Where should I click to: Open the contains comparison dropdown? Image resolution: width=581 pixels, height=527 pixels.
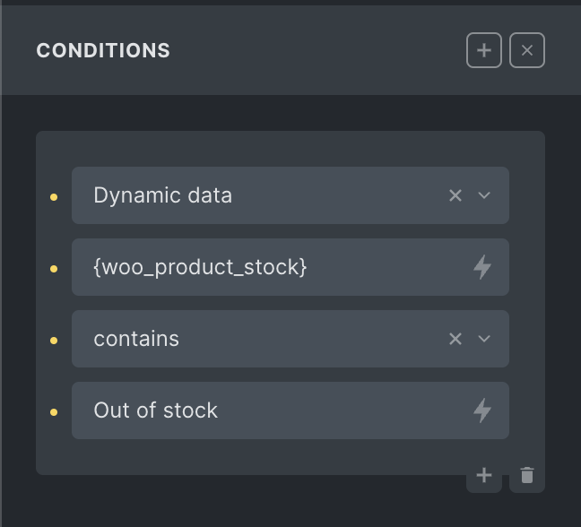[290, 339]
